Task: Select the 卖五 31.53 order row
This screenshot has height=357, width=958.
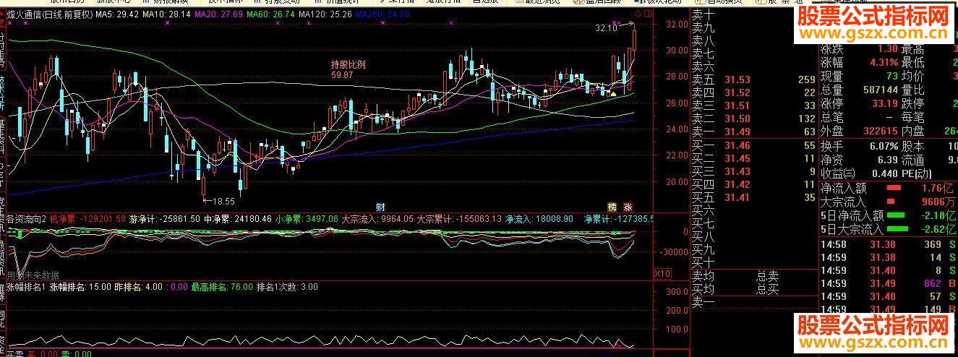Action: pyautogui.click(x=754, y=79)
